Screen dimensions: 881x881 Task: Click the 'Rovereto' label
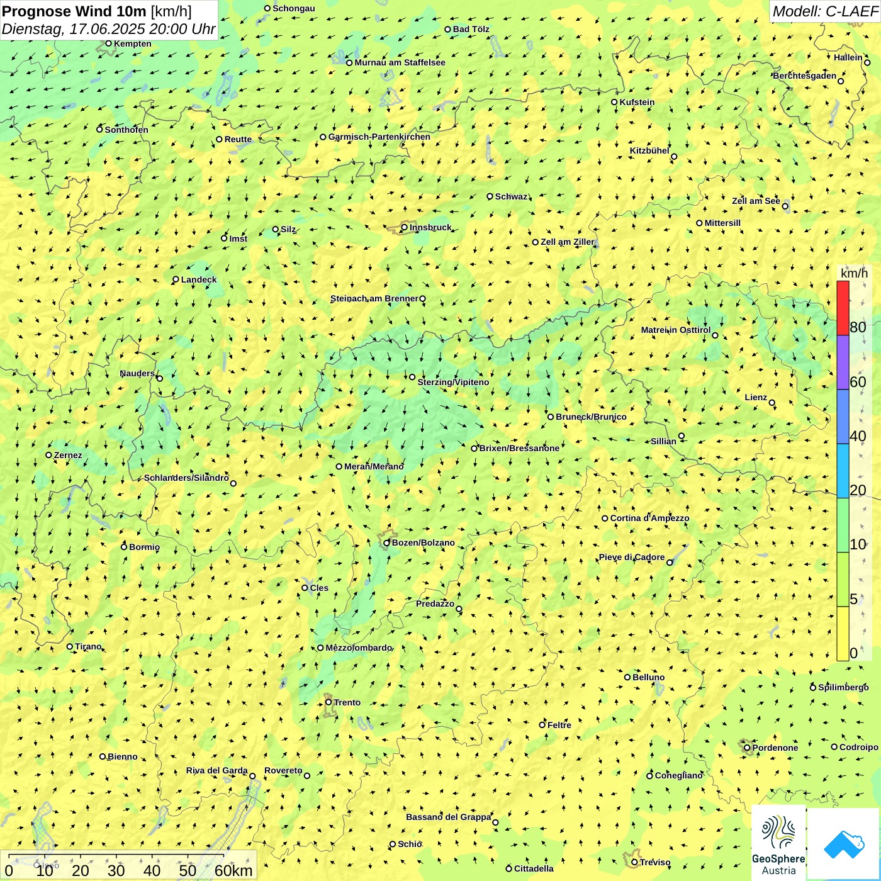pyautogui.click(x=283, y=770)
